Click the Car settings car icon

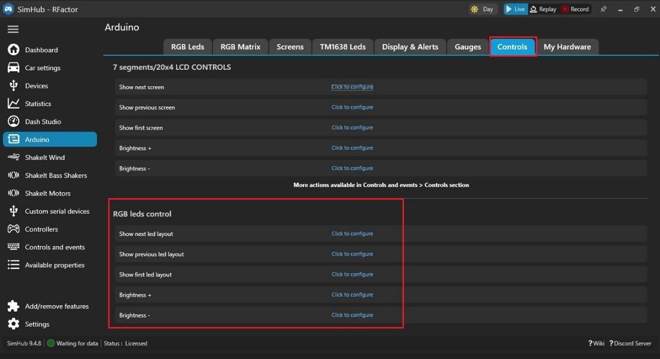14,68
